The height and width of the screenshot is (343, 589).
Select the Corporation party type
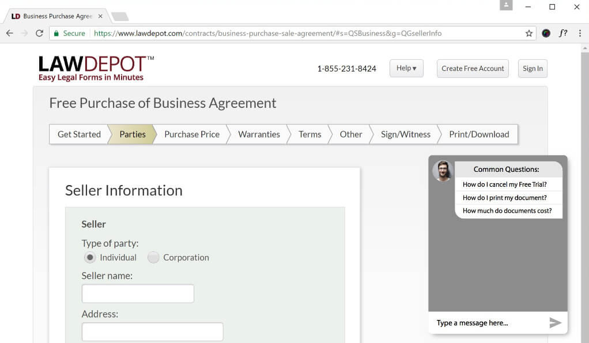(153, 258)
